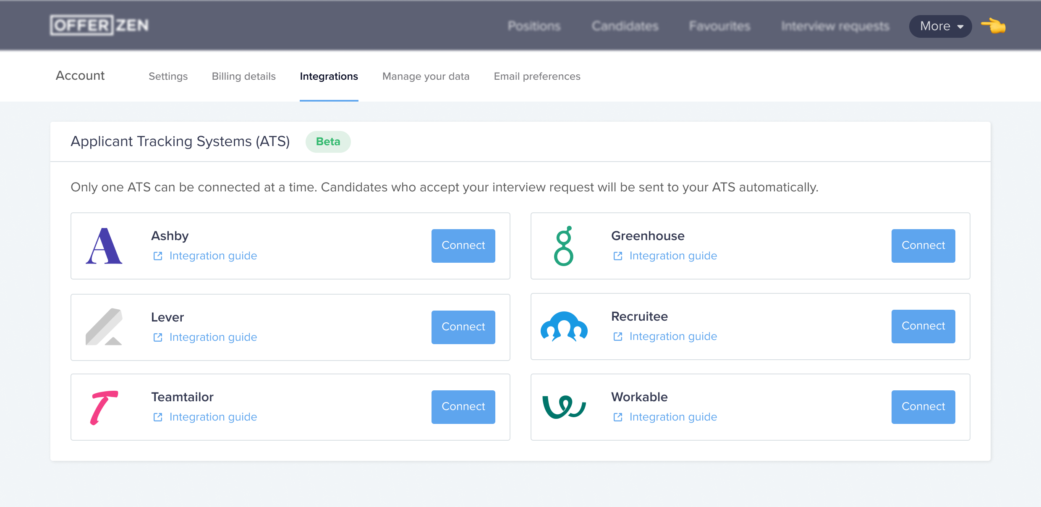
Task: Connect the Greenhouse integration
Action: pos(923,246)
